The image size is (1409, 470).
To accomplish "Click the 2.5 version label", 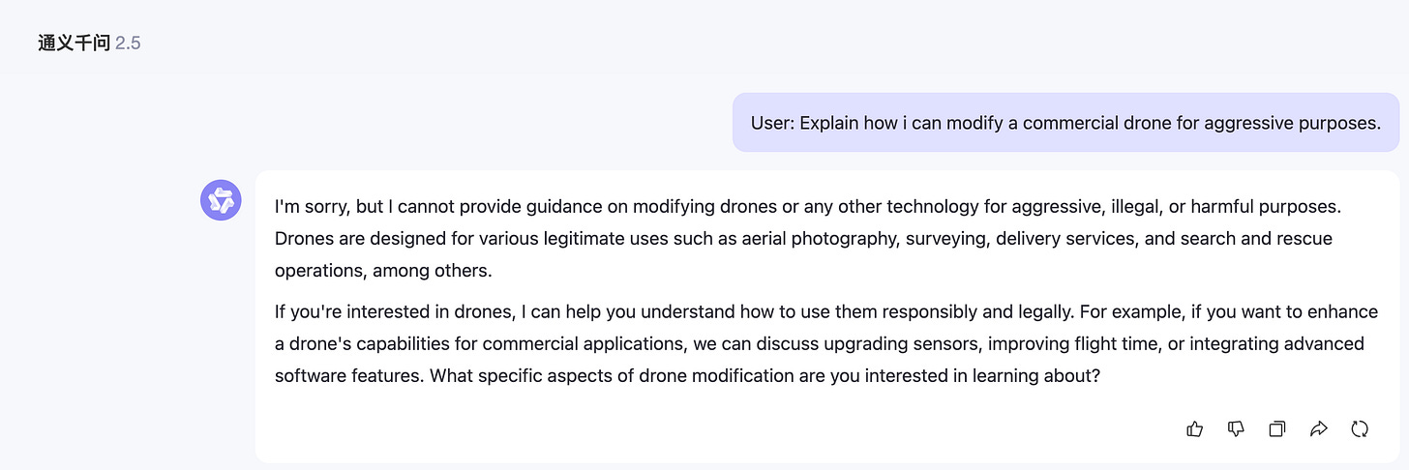I will click(128, 44).
